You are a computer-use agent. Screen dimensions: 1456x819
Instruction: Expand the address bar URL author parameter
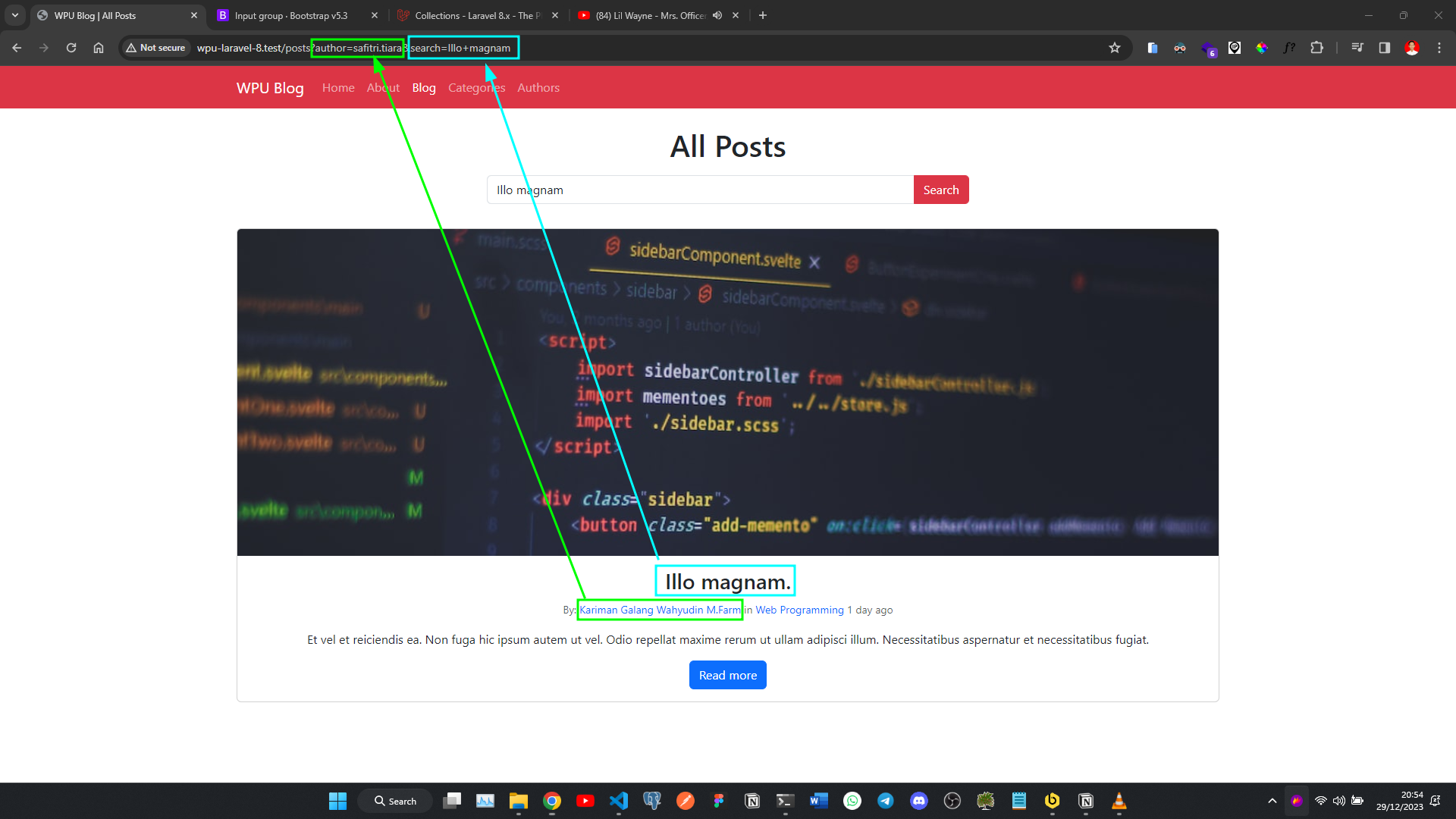point(358,47)
